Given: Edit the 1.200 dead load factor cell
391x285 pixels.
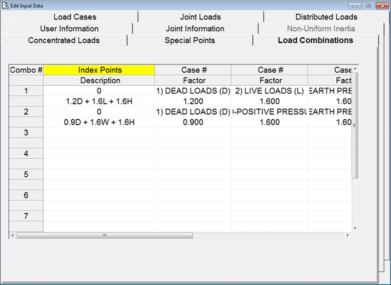Looking at the screenshot, I should point(193,101).
